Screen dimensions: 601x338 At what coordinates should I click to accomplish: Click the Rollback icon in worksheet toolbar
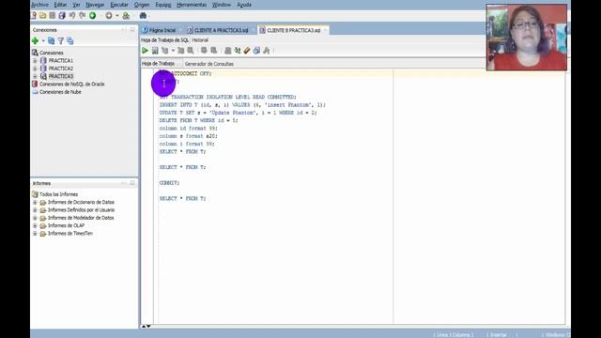coord(214,51)
